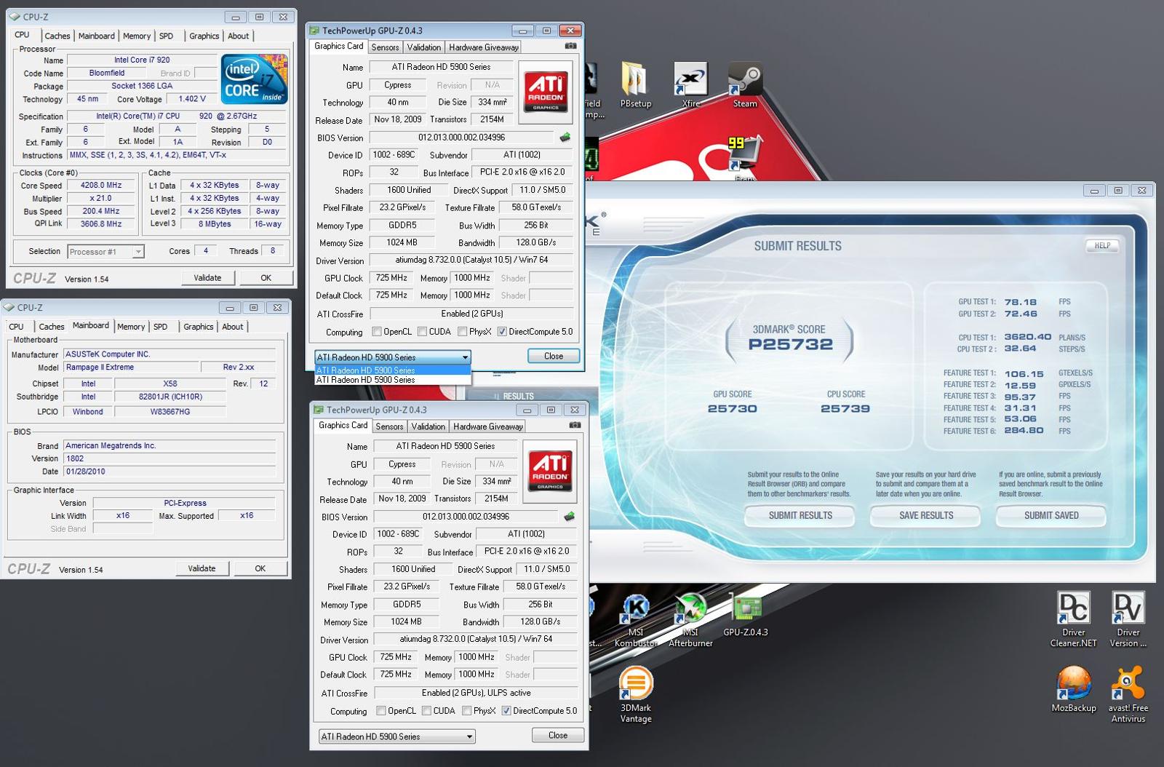This screenshot has height=767, width=1164.
Task: Collapse the GPU selector dropdown in the upper GPU-Z window
Action: point(465,357)
